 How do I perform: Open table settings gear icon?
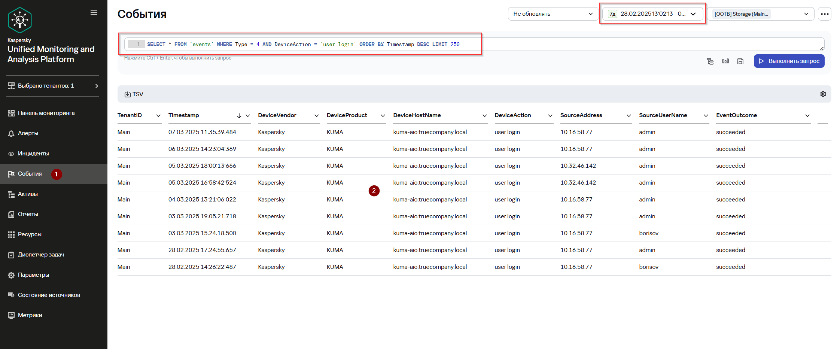click(823, 94)
